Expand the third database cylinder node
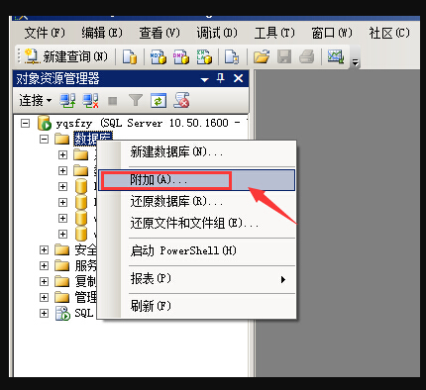 coord(62,218)
